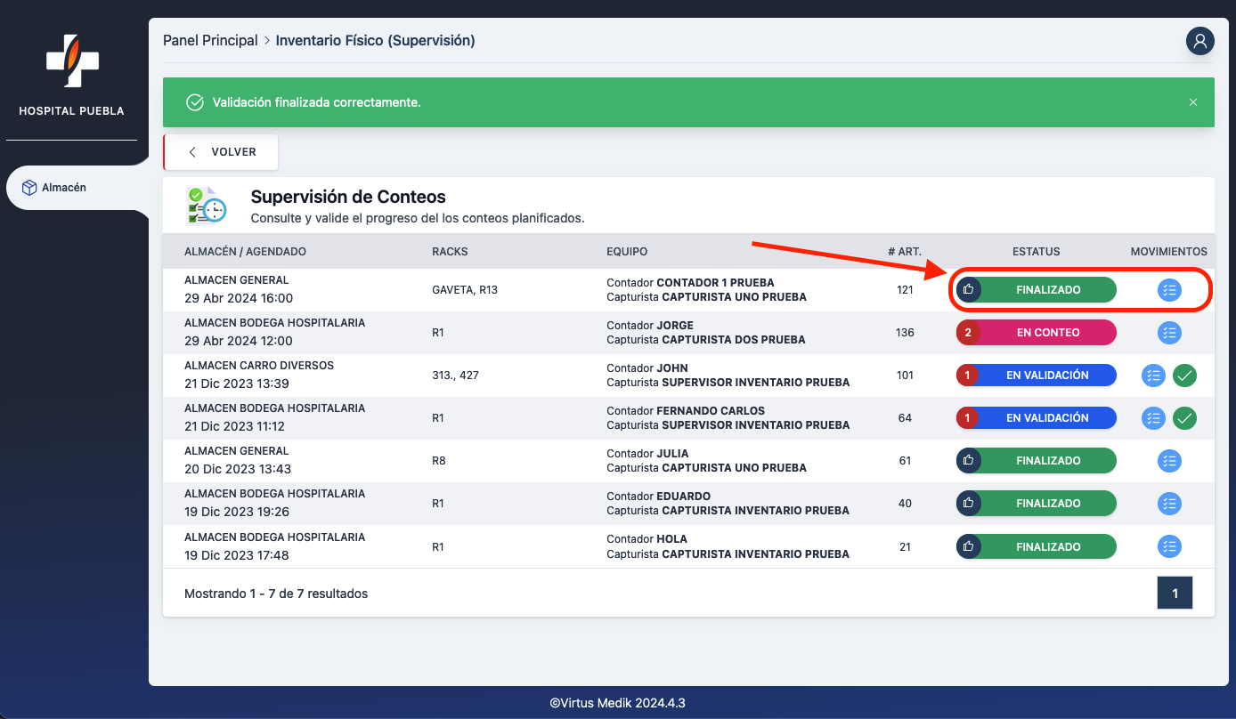The width and height of the screenshot is (1236, 719).
Task: Open movements list for Contador JORGE row
Action: click(1169, 333)
